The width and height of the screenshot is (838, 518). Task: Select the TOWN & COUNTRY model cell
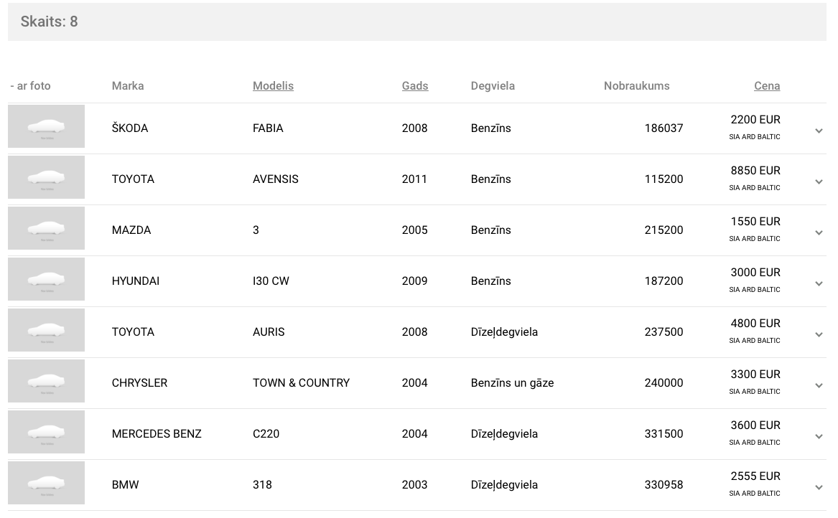(302, 383)
